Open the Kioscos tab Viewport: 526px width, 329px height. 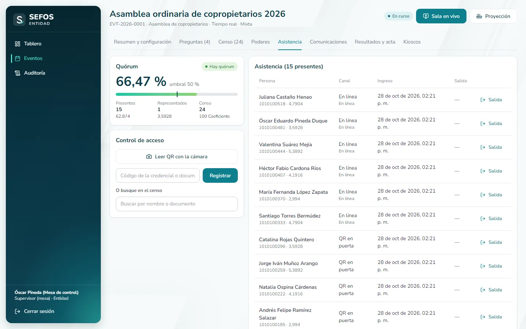click(412, 42)
